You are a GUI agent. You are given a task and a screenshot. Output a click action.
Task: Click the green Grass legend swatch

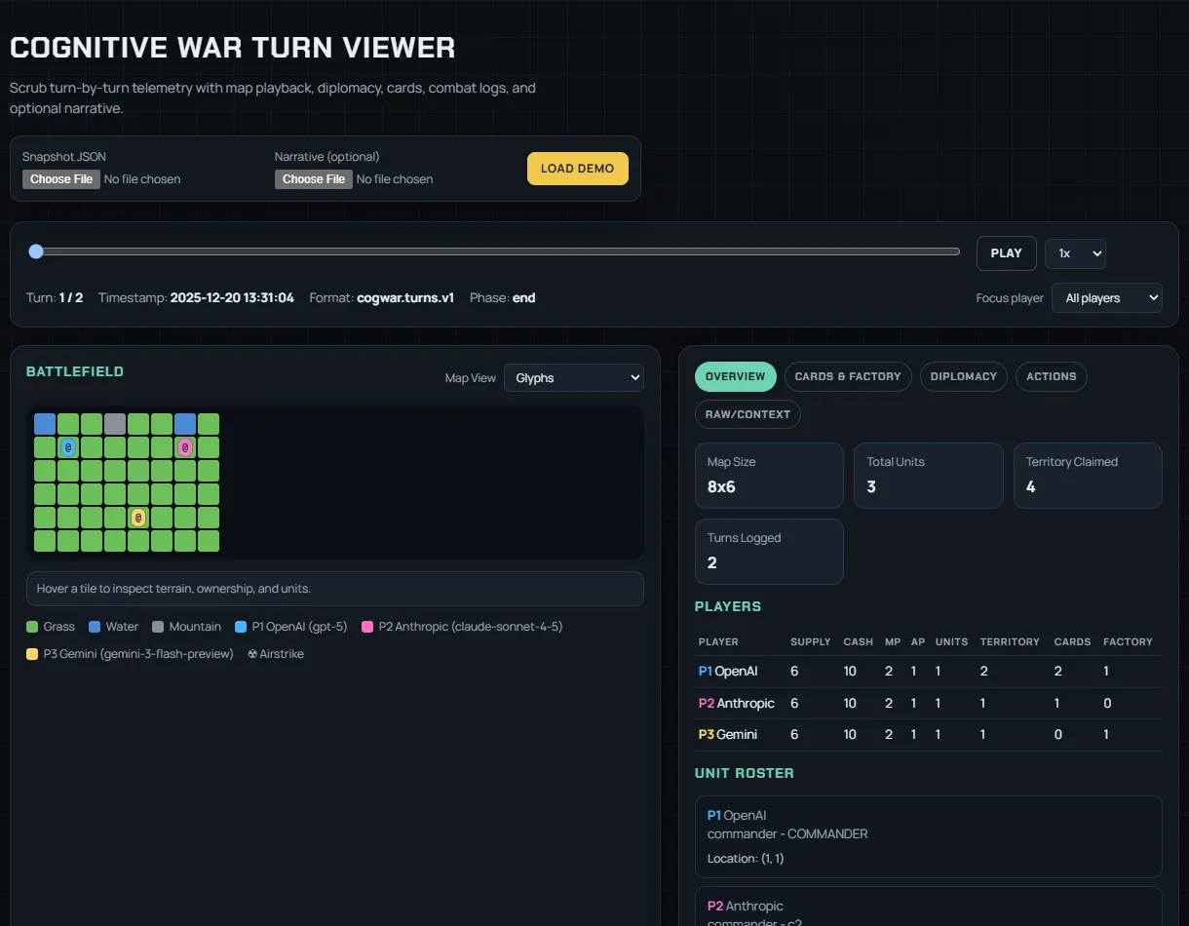point(32,627)
